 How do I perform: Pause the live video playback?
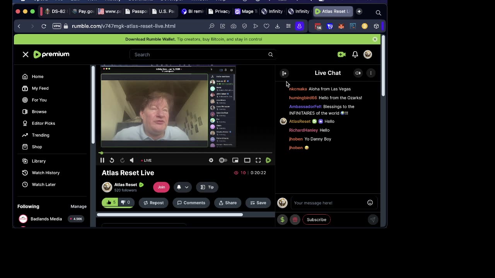(102, 160)
